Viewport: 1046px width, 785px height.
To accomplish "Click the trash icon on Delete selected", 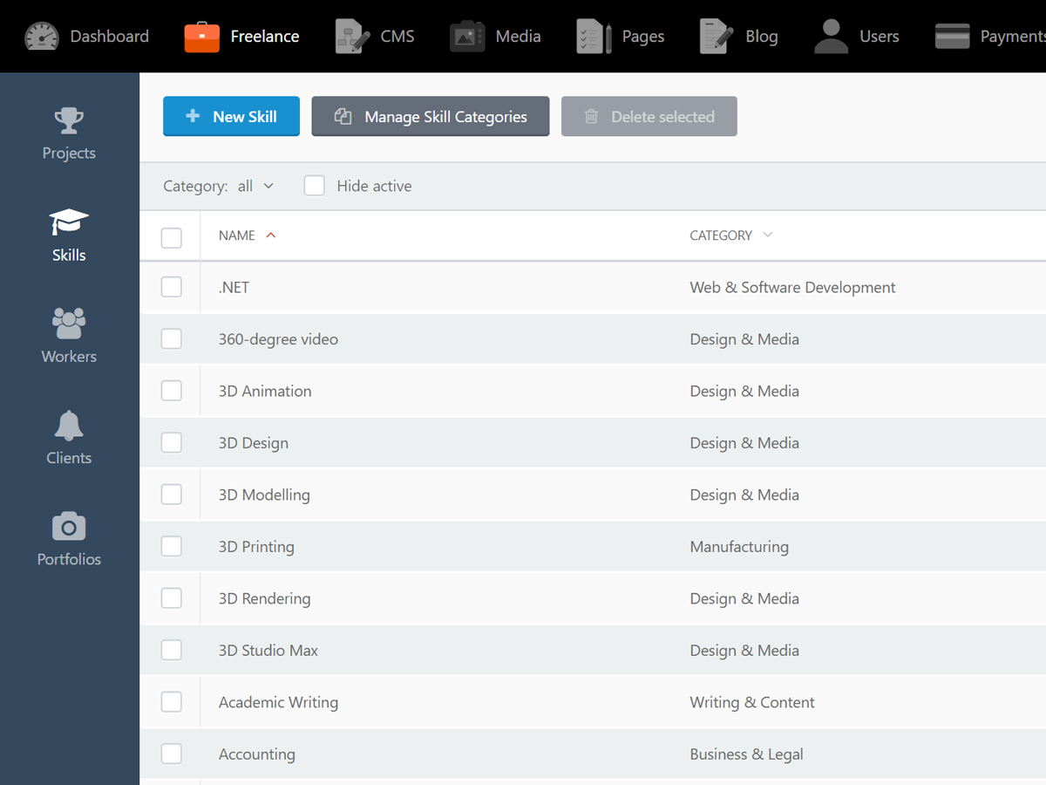I will [x=591, y=117].
